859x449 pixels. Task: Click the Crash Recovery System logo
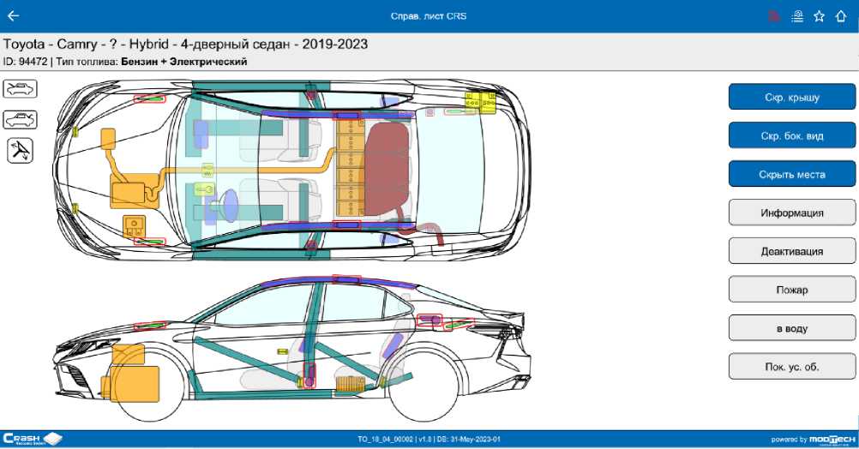pos(33,439)
